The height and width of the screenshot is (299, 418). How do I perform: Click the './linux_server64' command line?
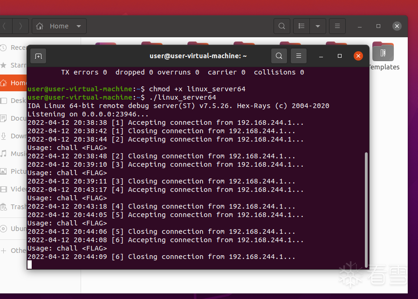122,97
